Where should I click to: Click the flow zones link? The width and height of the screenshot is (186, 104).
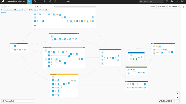tap(35, 10)
